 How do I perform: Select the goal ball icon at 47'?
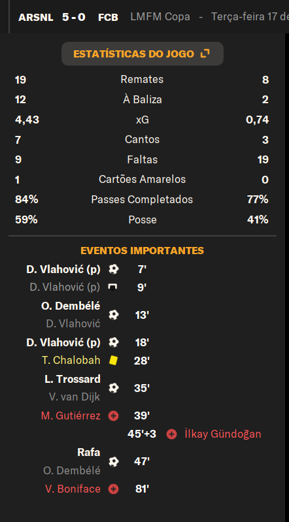(x=113, y=461)
